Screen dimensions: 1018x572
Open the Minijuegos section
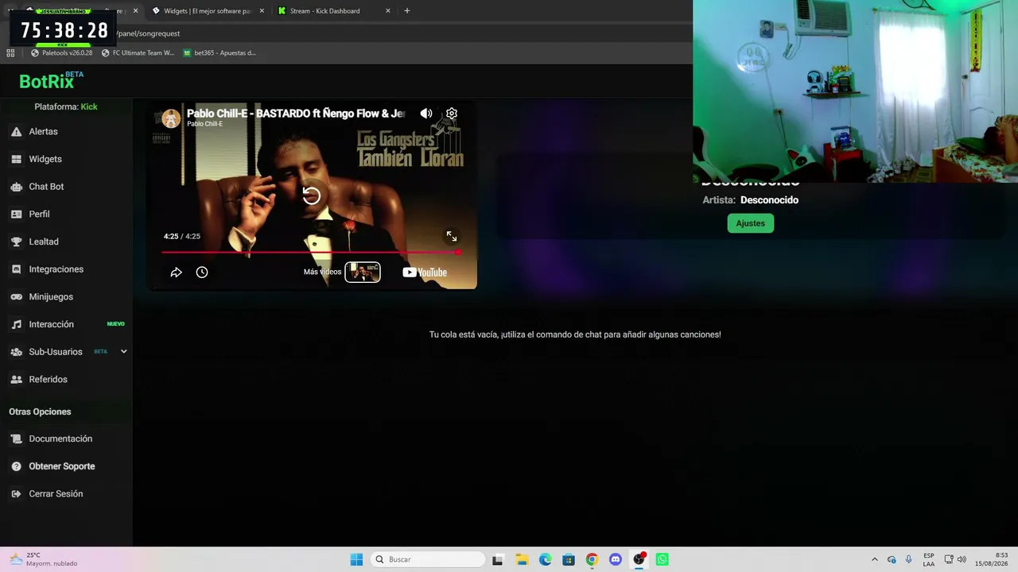(51, 296)
